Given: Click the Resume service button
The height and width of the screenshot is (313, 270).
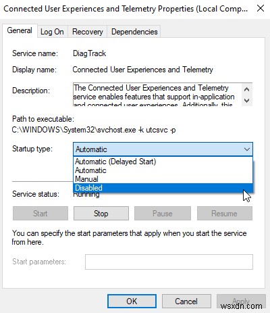Looking at the screenshot, I should pos(225,214).
